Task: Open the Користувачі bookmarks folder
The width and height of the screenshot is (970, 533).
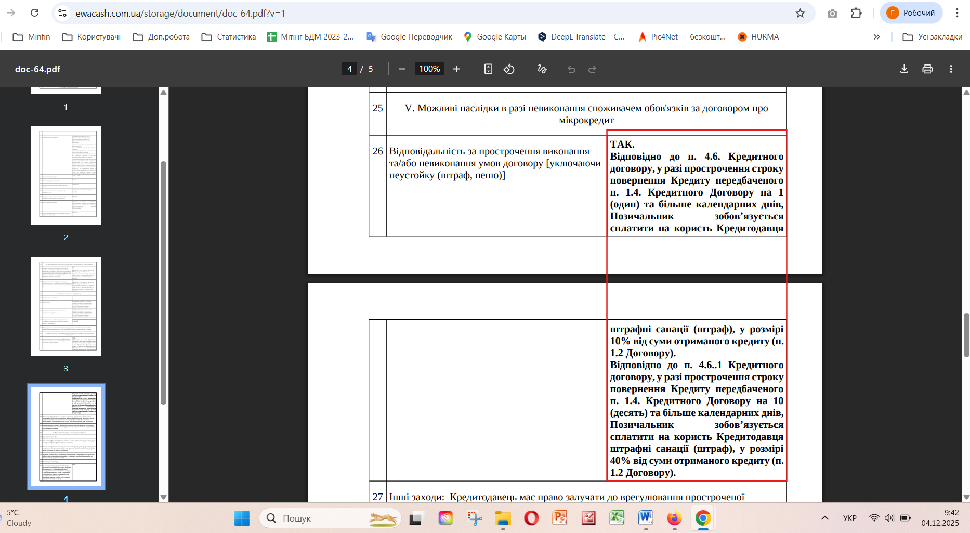Action: (91, 37)
